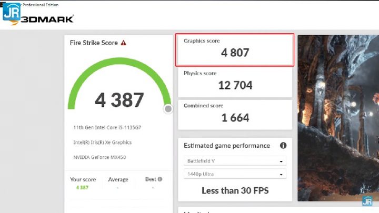Click the JR watermark on the benchmark image

pyautogui.click(x=367, y=200)
